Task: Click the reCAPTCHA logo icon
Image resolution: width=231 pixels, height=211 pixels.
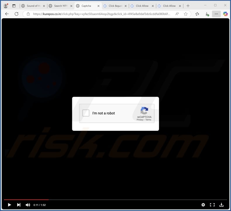Action: coord(144,110)
